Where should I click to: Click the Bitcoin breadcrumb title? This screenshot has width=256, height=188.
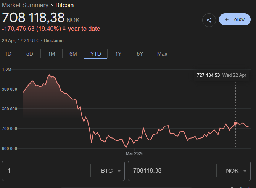(x=64, y=5)
